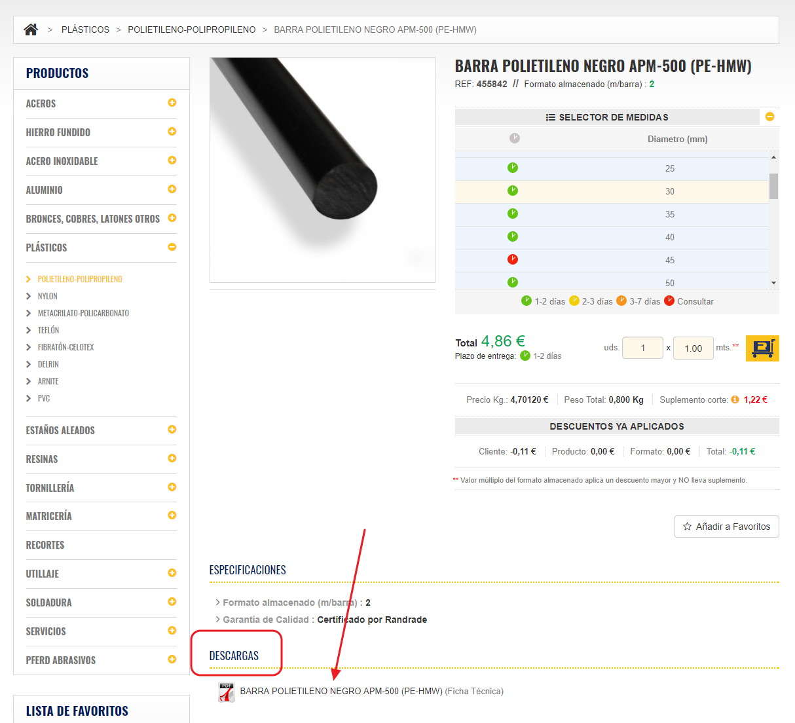The height and width of the screenshot is (723, 795).
Task: Collapse the SELECTOR DE MEDIDAS minus icon
Action: (x=770, y=117)
